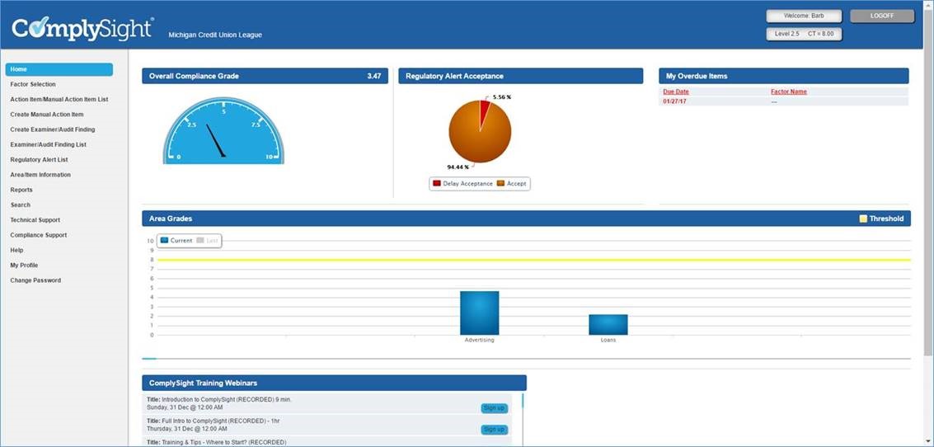
Task: Click the Level 2.5 CT = 8.00 button
Action: 804,34
